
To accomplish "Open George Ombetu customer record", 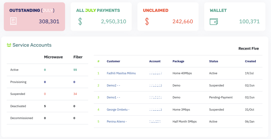I will [118, 110].
